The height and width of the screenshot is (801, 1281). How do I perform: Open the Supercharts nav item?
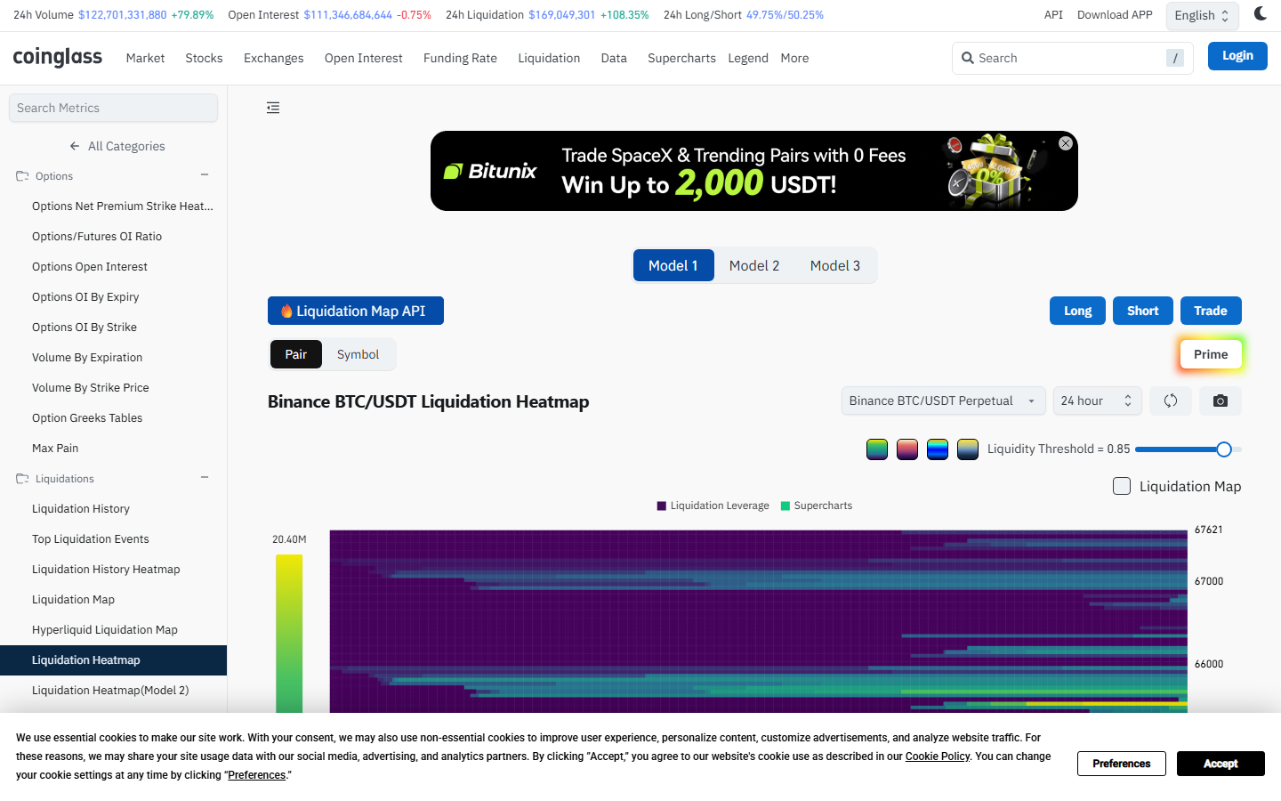point(681,58)
